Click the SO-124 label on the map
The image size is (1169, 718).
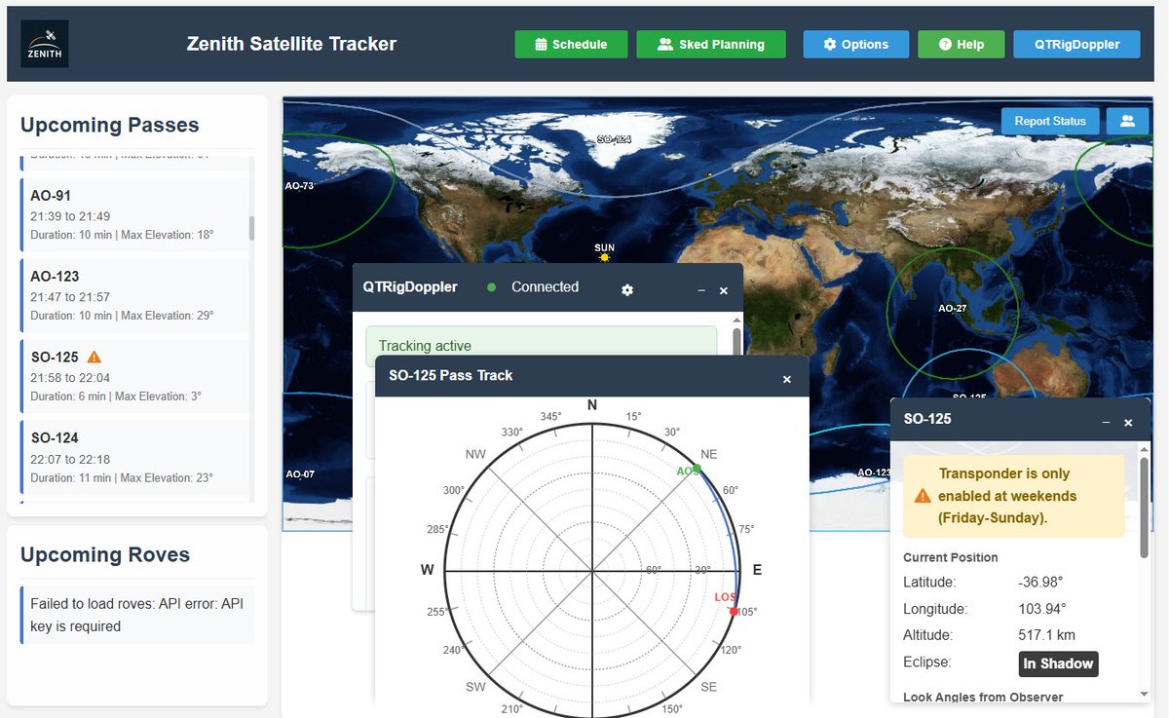615,139
